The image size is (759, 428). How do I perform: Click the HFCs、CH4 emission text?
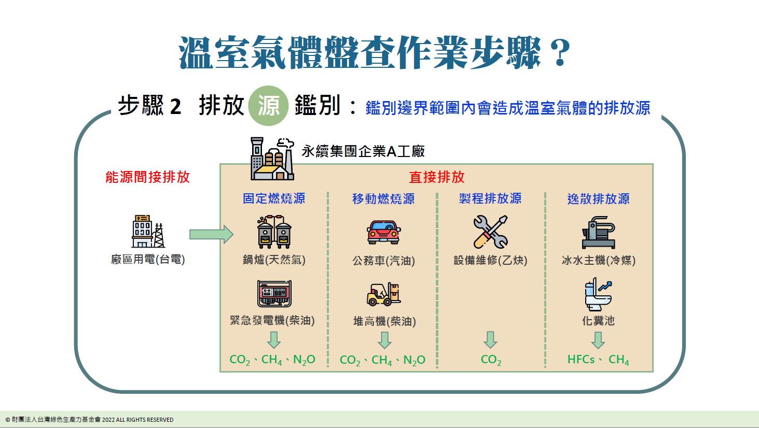598,360
